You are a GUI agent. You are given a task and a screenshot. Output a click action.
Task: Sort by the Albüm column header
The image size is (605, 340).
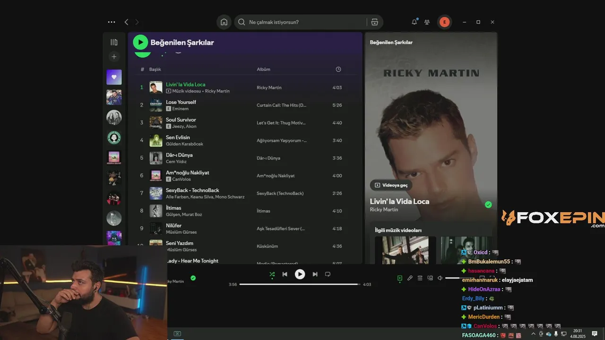[x=263, y=69]
